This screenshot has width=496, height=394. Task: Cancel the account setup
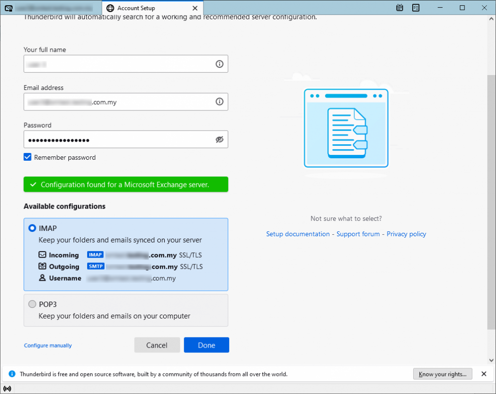(157, 345)
